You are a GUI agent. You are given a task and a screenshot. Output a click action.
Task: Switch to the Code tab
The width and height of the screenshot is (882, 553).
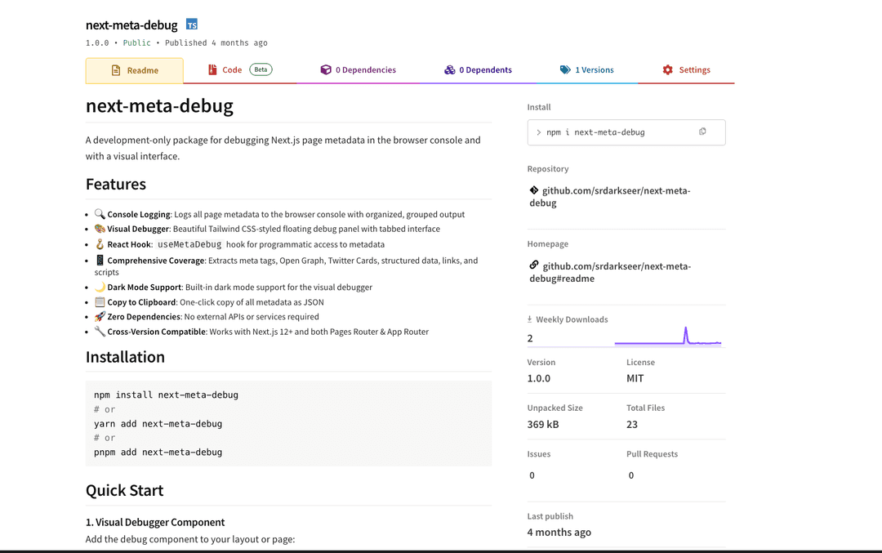point(232,70)
